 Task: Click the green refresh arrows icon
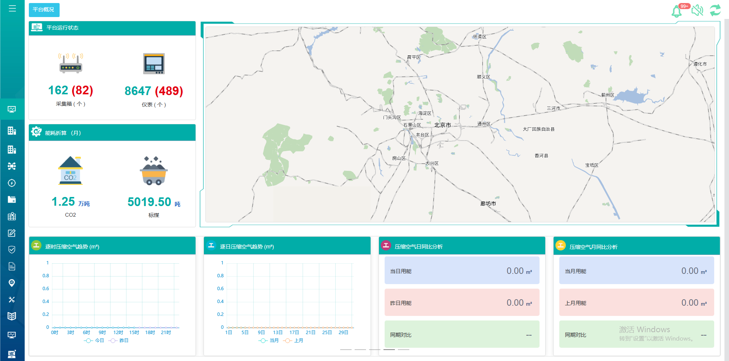pyautogui.click(x=715, y=10)
